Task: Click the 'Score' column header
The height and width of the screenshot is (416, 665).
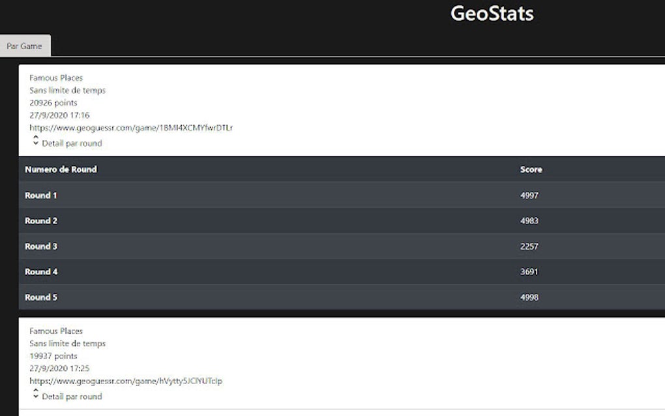Action: tap(531, 169)
